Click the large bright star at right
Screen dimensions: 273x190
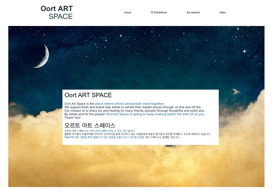[244, 51]
